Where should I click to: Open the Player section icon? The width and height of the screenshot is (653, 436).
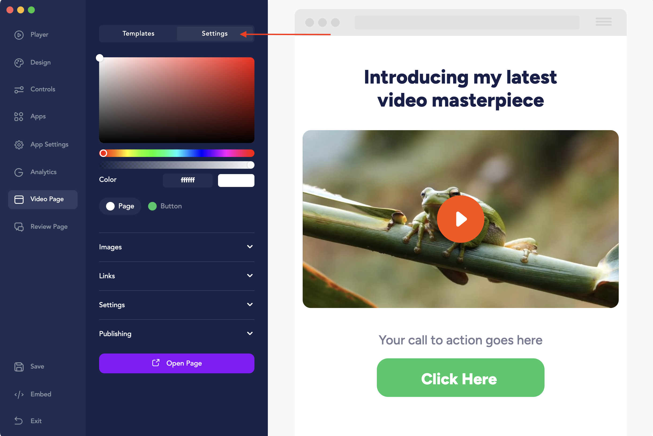[19, 35]
